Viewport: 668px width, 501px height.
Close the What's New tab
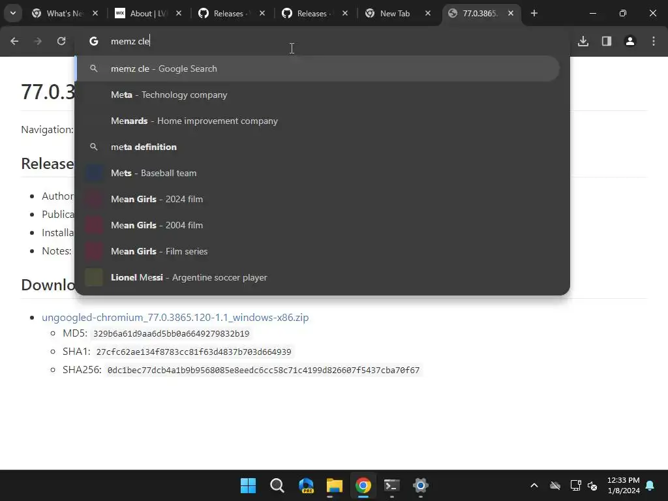(95, 13)
